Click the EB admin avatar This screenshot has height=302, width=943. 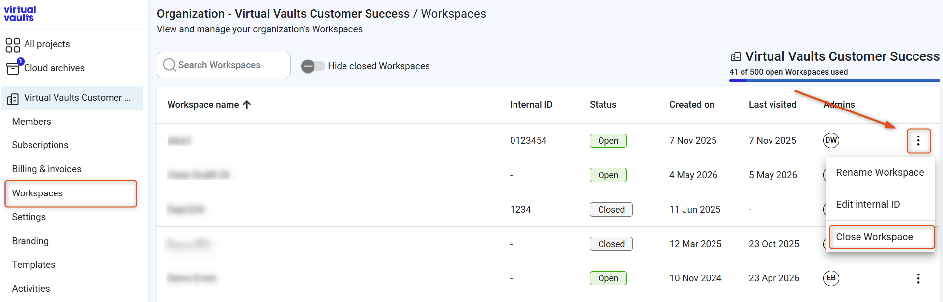pyautogui.click(x=831, y=278)
